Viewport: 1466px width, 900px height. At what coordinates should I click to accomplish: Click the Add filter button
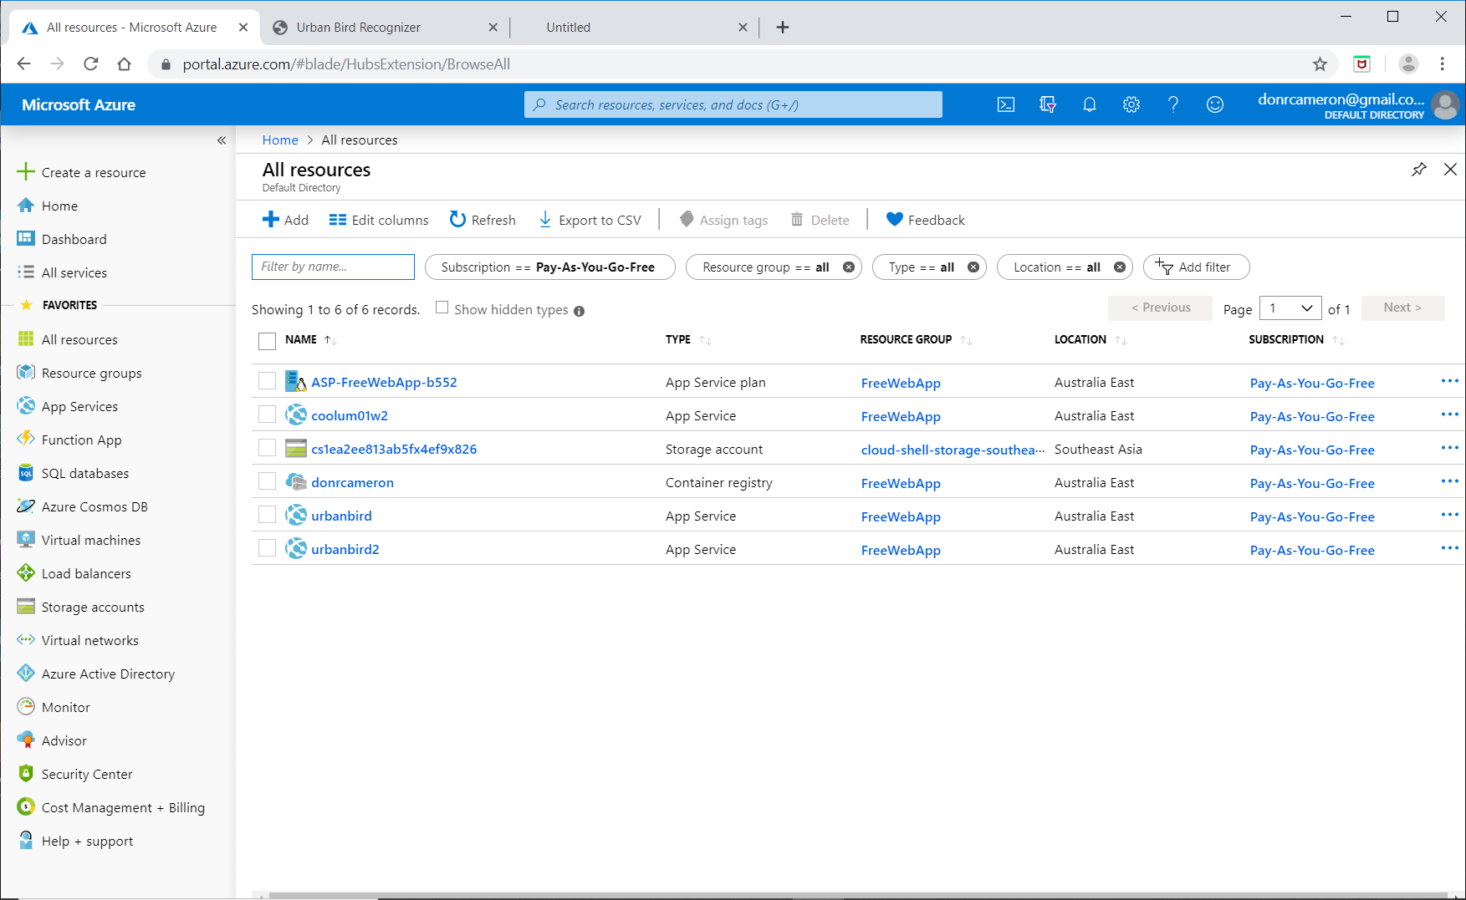[1196, 267]
